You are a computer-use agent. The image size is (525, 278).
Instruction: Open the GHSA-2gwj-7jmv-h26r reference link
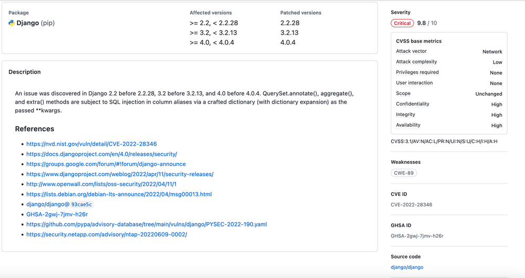pyautogui.click(x=57, y=214)
